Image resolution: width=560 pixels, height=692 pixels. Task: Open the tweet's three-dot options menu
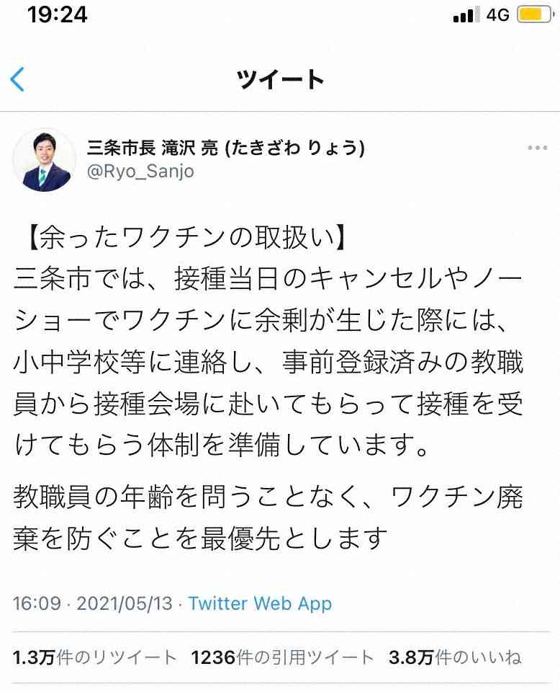[537, 148]
